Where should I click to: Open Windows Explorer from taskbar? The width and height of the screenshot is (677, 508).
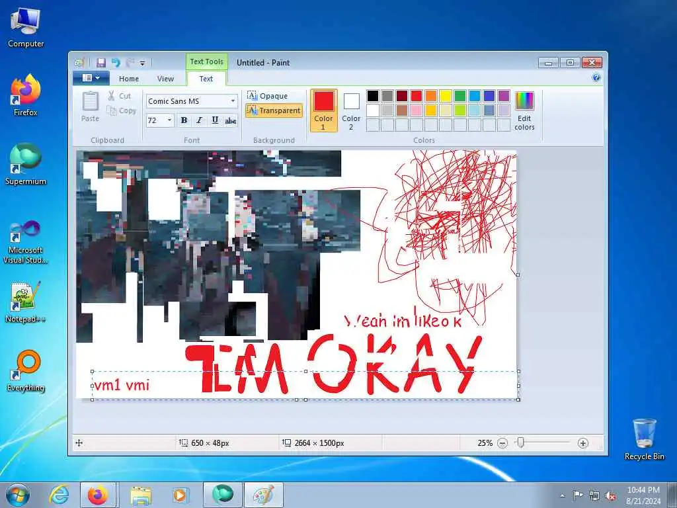point(141,495)
